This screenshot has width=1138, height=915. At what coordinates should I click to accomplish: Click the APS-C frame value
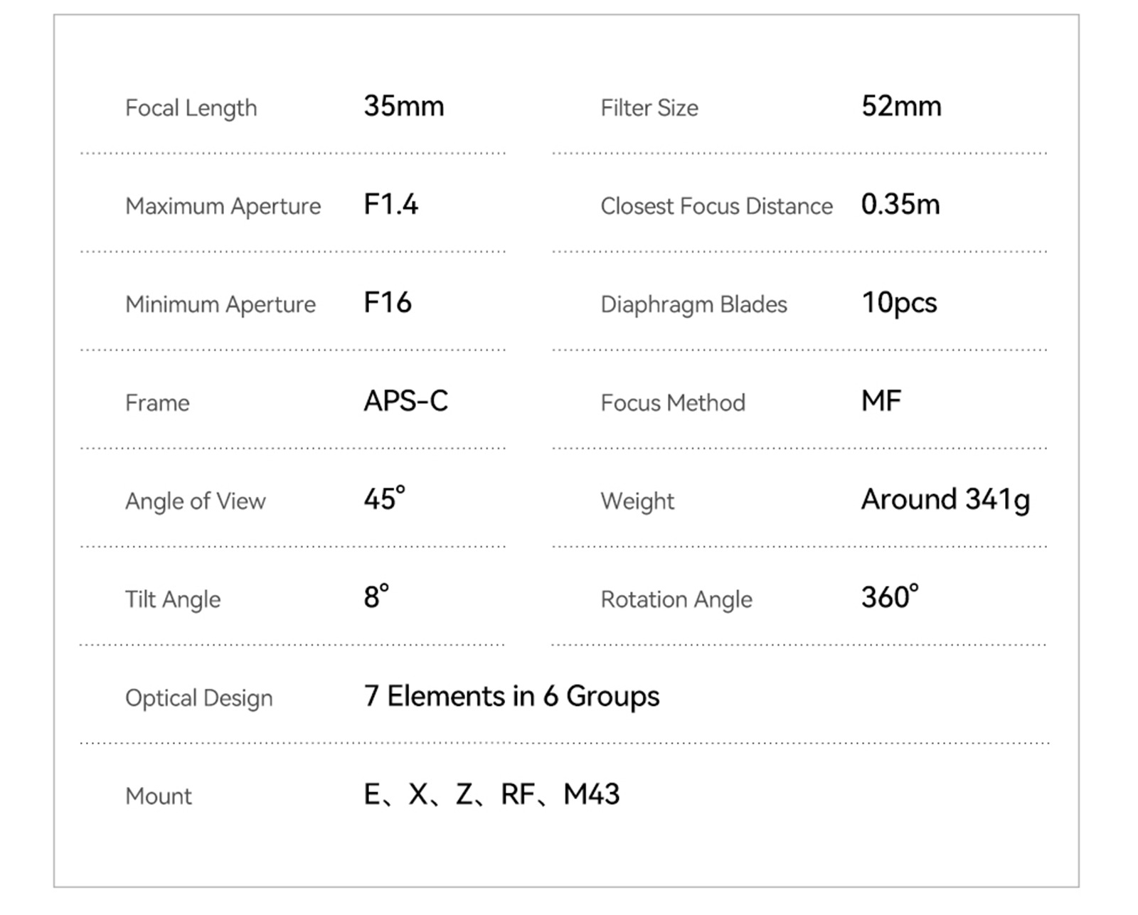[405, 401]
